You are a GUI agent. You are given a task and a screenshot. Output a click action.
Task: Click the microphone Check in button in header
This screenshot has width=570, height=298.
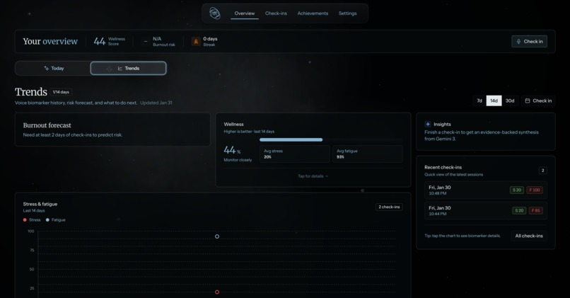(529, 42)
